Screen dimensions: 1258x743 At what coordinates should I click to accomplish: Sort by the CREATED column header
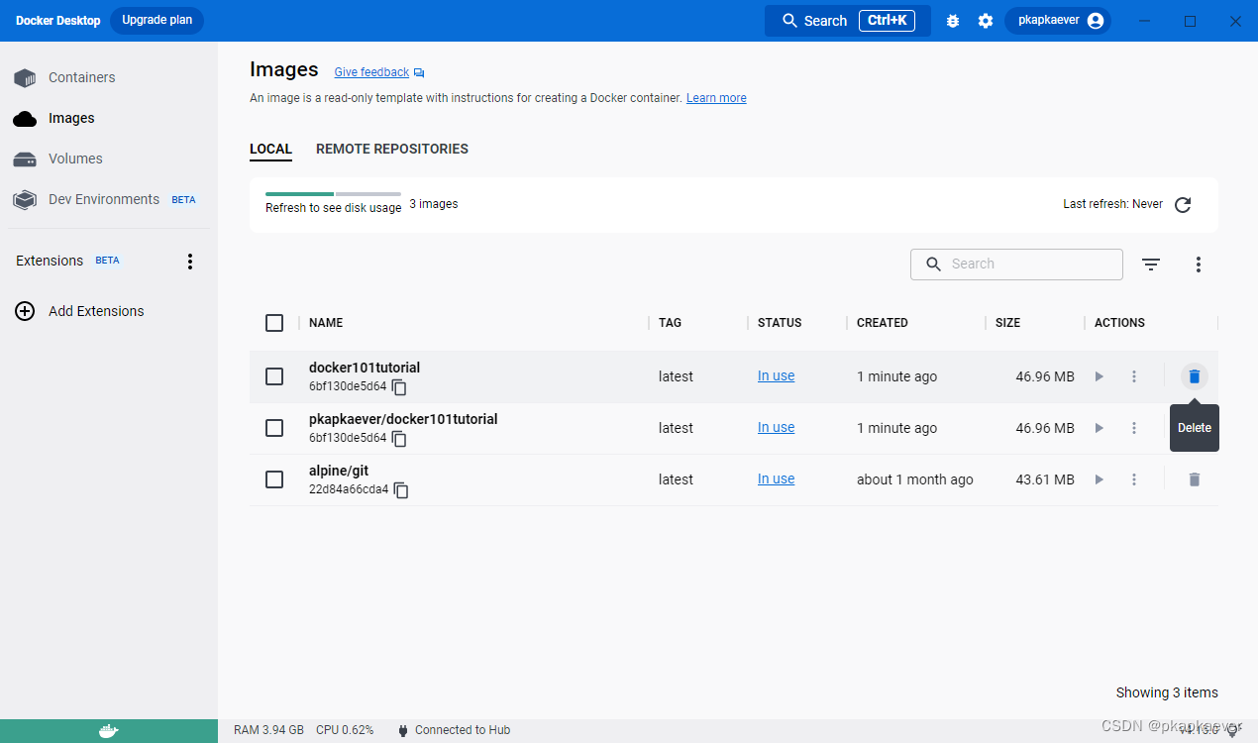(x=883, y=323)
